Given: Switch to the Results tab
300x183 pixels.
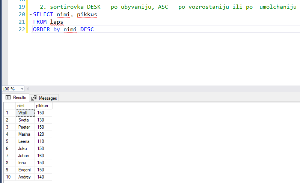Looking at the screenshot, I should click(16, 97).
